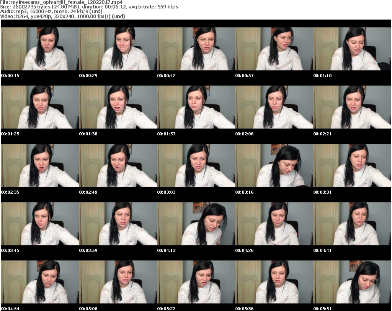Click the timestamp label 00:01:10
The height and width of the screenshot is (311, 392).
[x=322, y=76]
